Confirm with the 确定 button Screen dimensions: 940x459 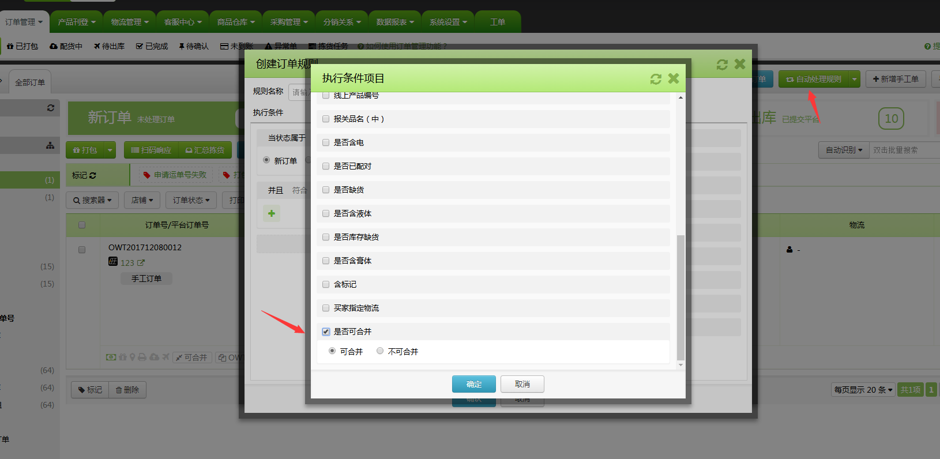point(474,384)
